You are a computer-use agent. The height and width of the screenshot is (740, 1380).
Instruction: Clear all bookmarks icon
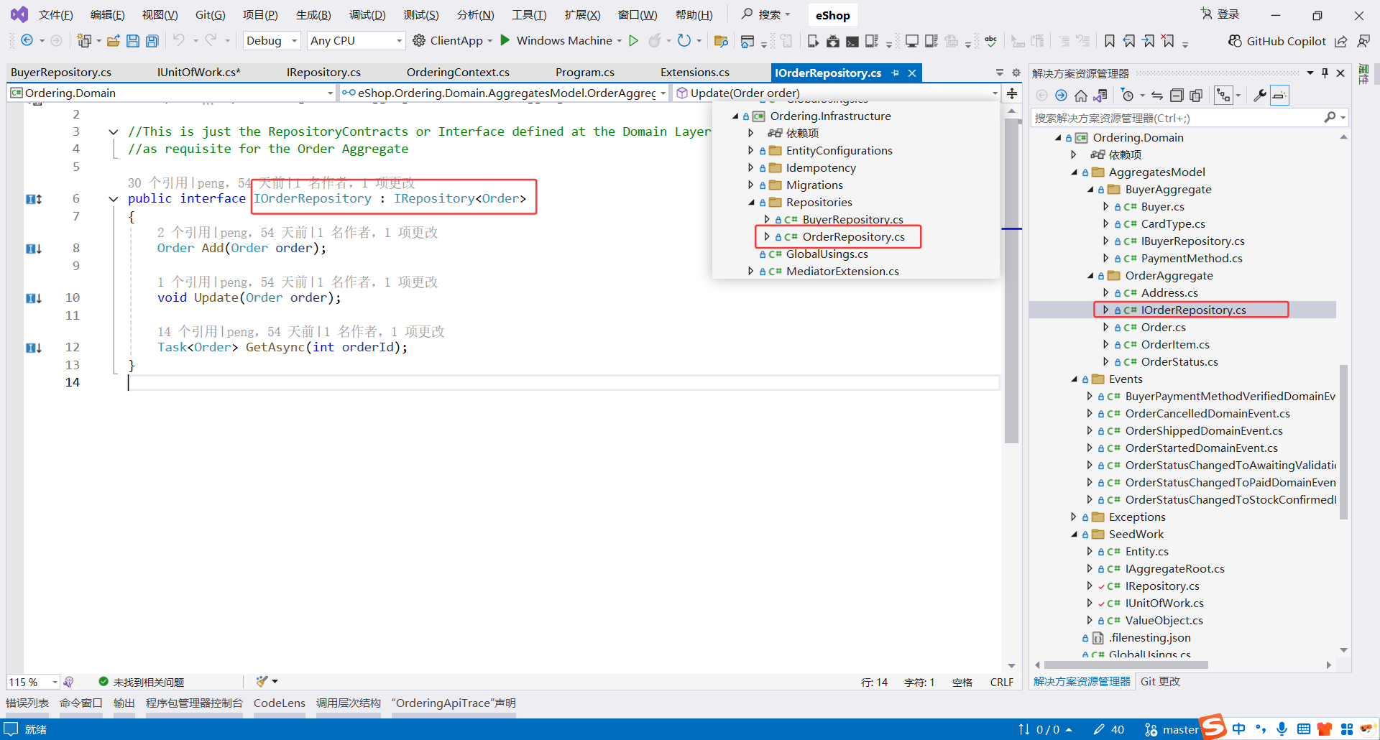tap(1169, 41)
